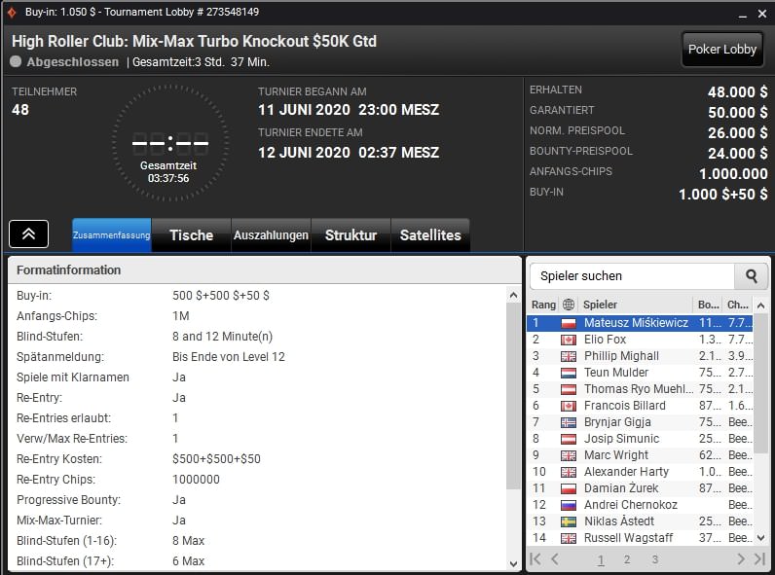The height and width of the screenshot is (575, 775).
Task: Click the magnifier search icon
Action: [x=751, y=276]
